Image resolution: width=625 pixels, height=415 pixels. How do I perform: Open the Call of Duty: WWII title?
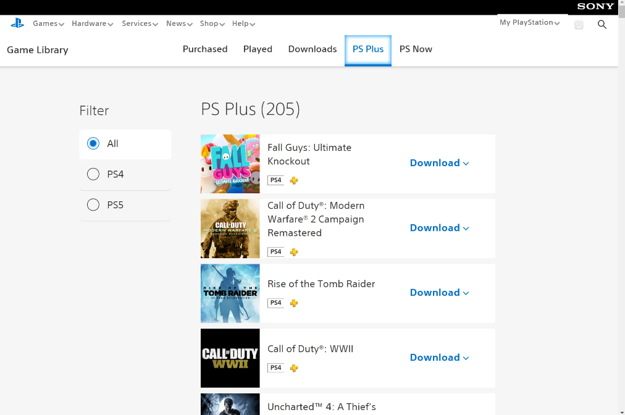310,349
